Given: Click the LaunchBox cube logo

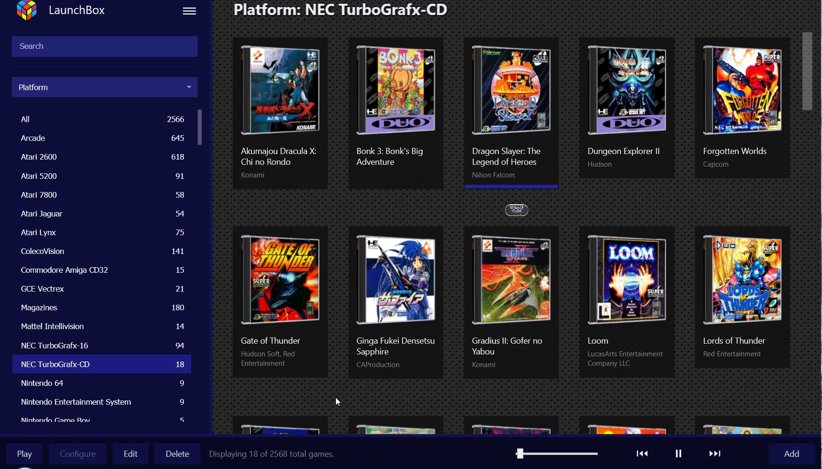Looking at the screenshot, I should (26, 10).
